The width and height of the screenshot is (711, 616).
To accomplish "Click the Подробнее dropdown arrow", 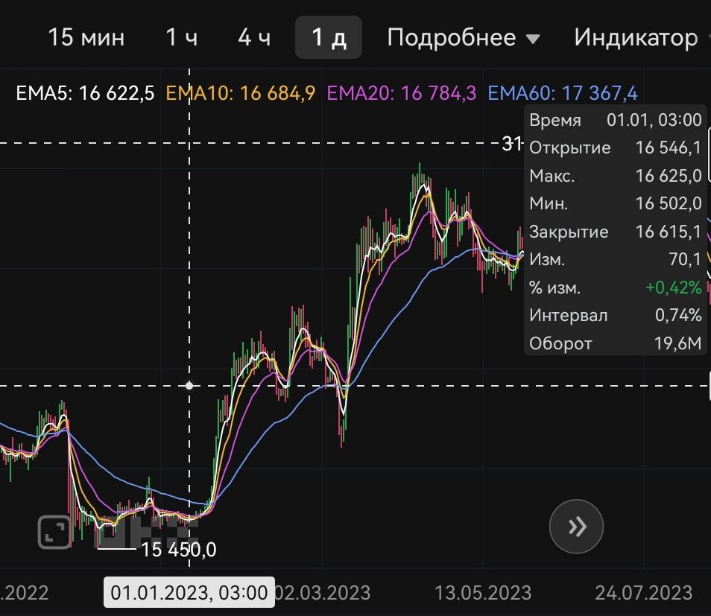I will coord(534,39).
